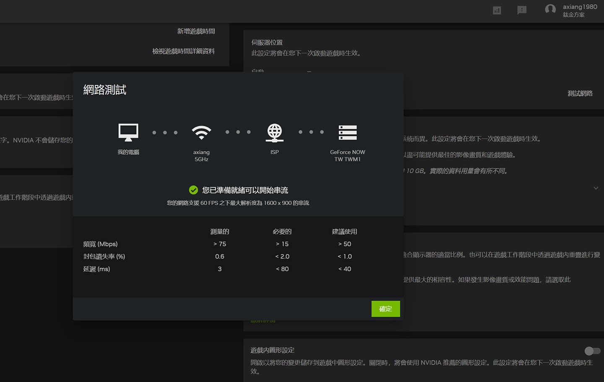Click the 遊戲內圖形設定 section heading
Viewport: 604px width, 382px height.
(x=273, y=350)
